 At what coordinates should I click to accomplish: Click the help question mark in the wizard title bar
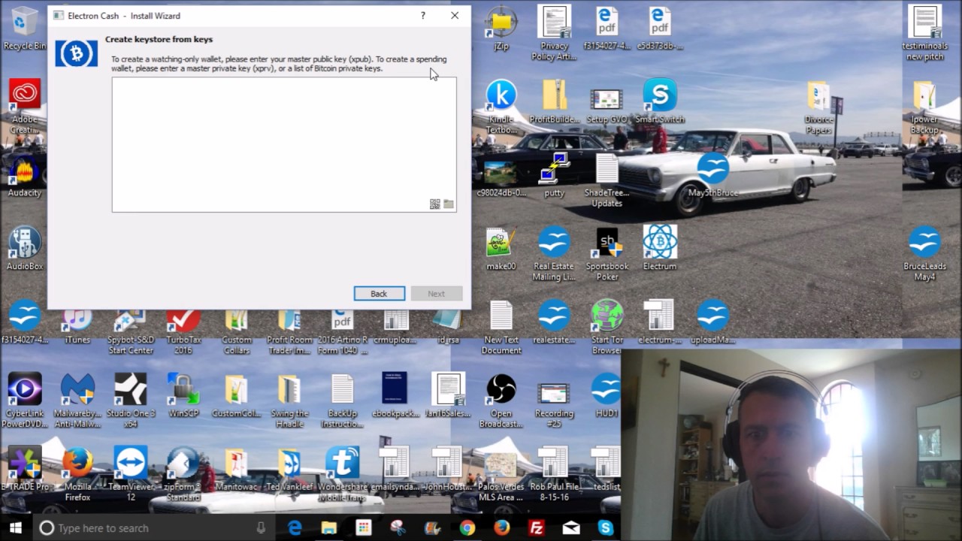point(423,16)
